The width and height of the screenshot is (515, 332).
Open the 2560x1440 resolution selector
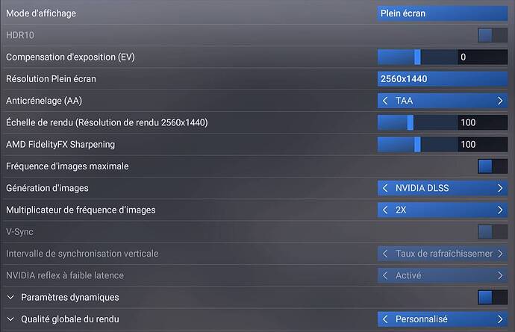442,79
